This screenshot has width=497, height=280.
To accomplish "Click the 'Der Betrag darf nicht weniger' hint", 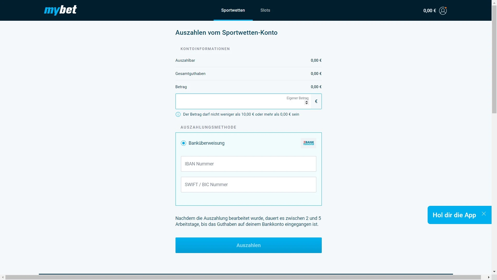I will (x=241, y=114).
